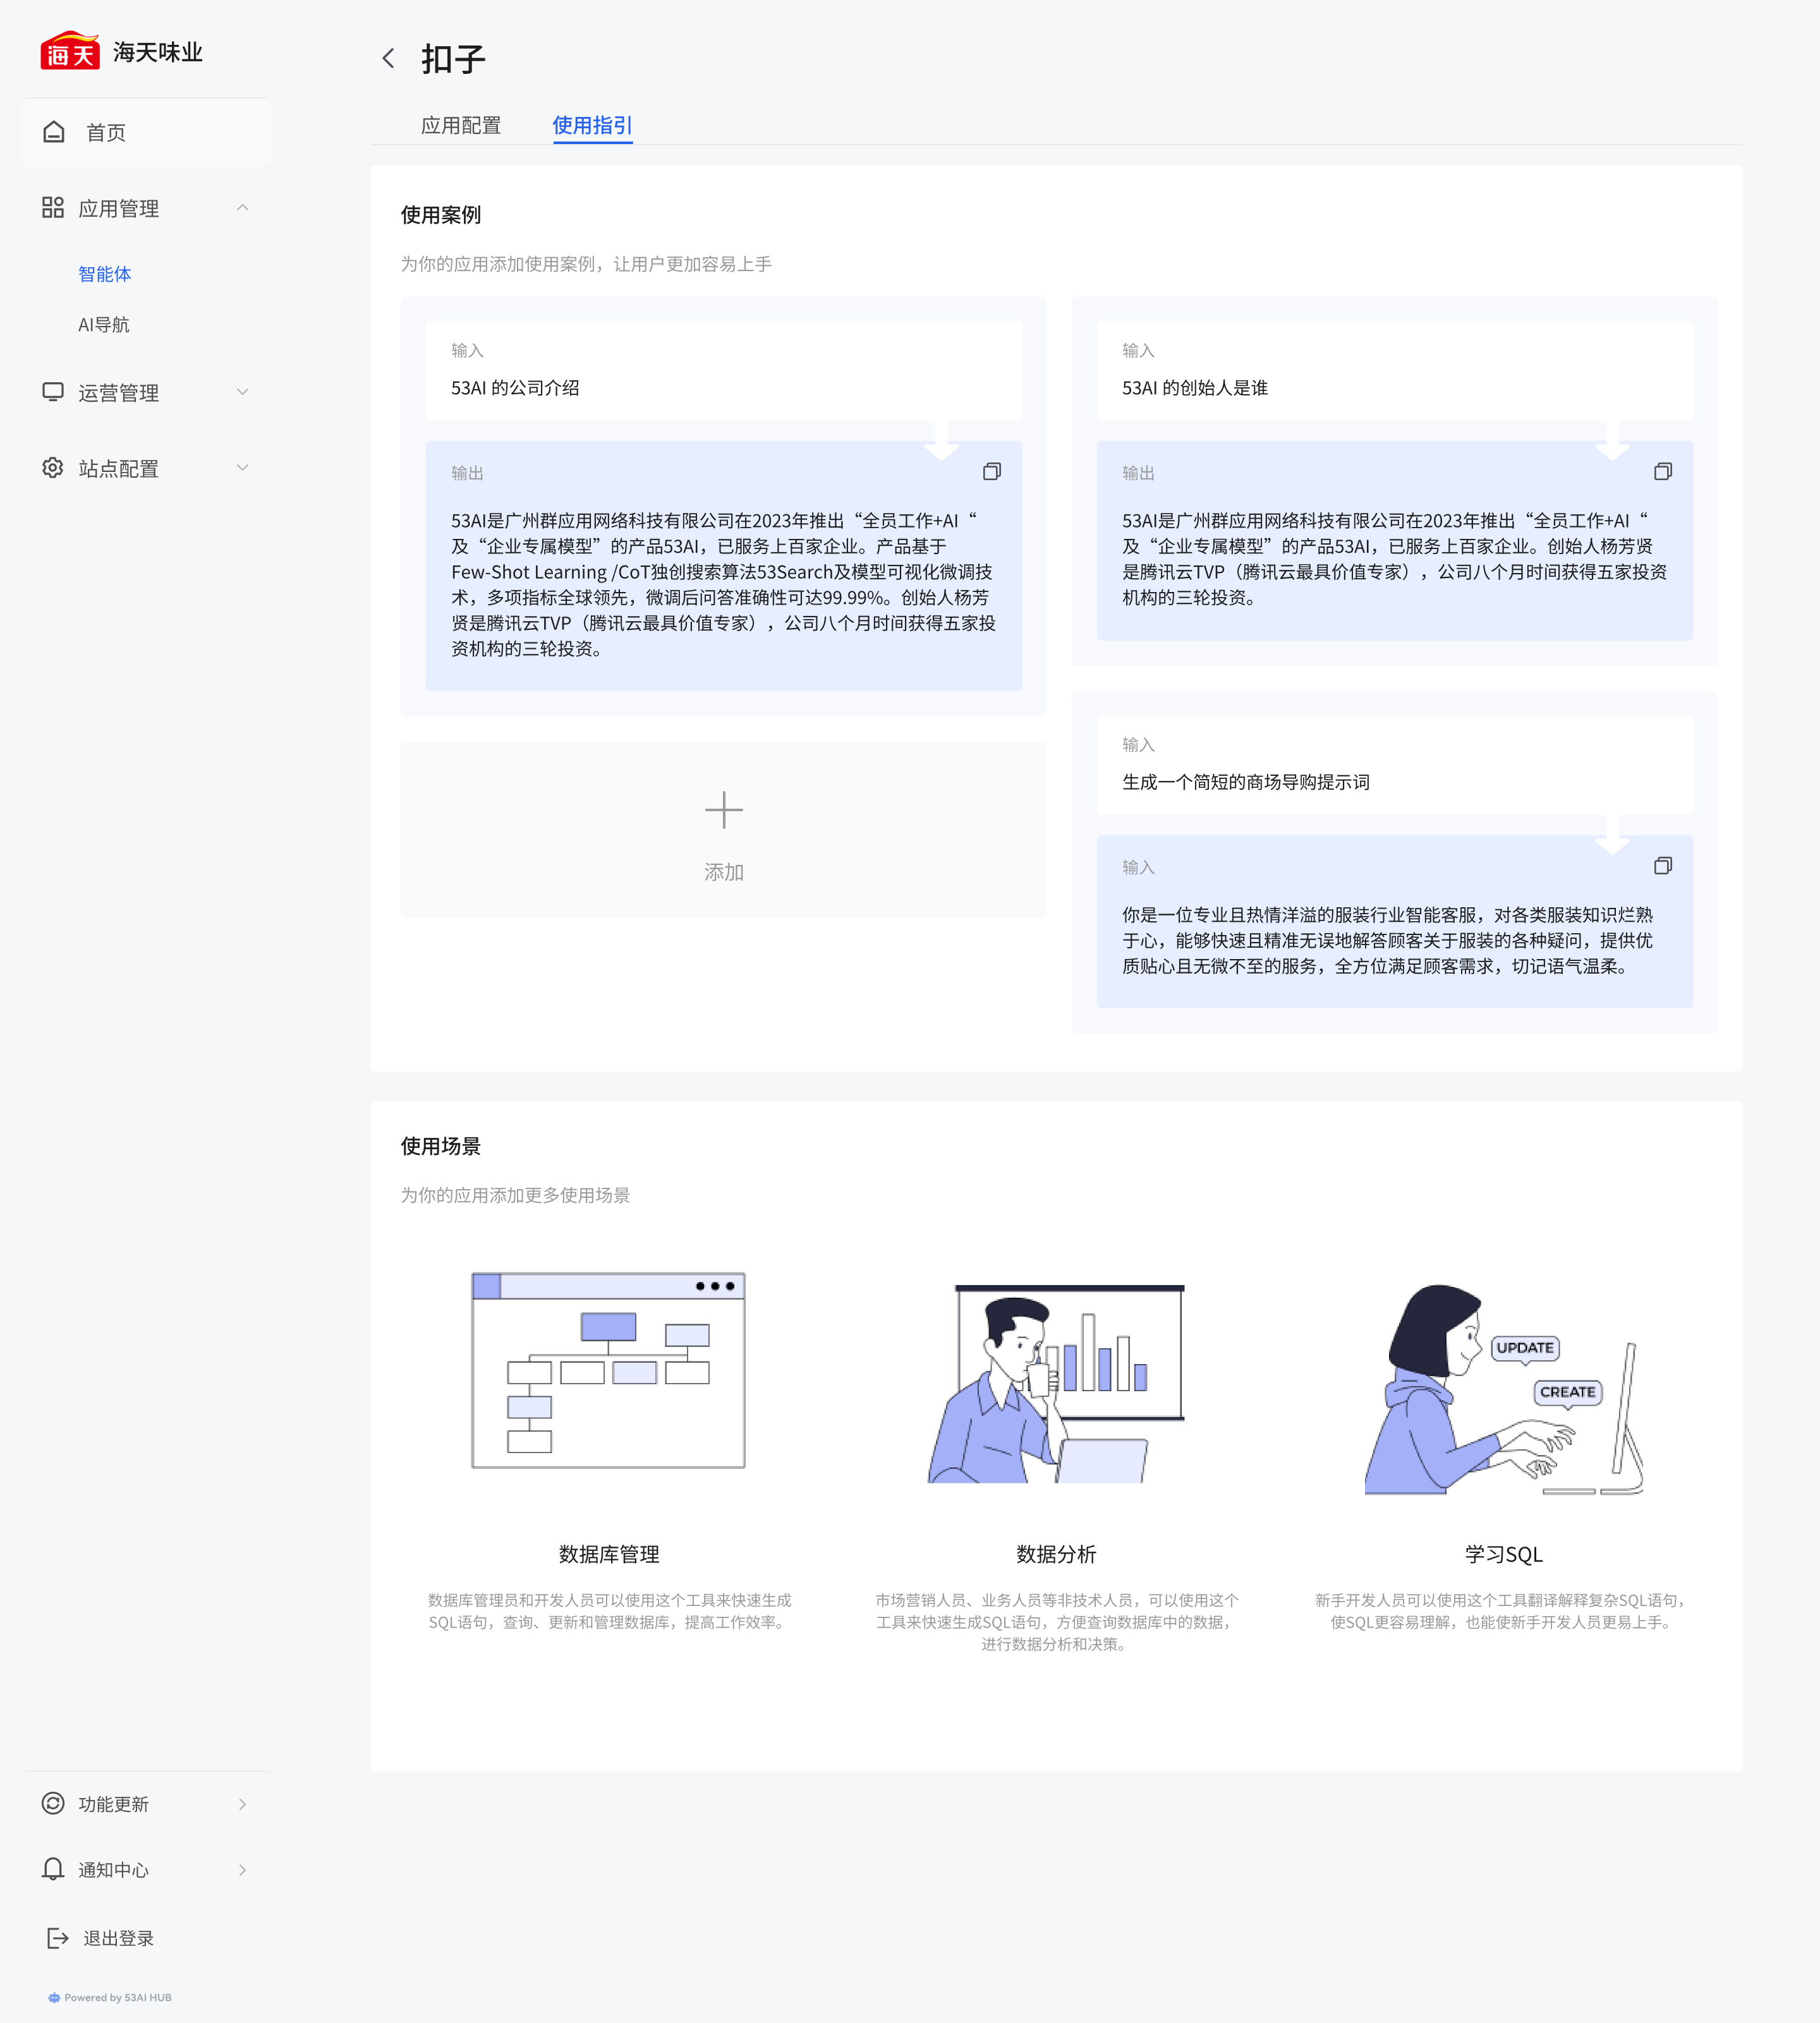The width and height of the screenshot is (1820, 2023).
Task: Copy output of 商场导购提示词 case
Action: click(1663, 866)
